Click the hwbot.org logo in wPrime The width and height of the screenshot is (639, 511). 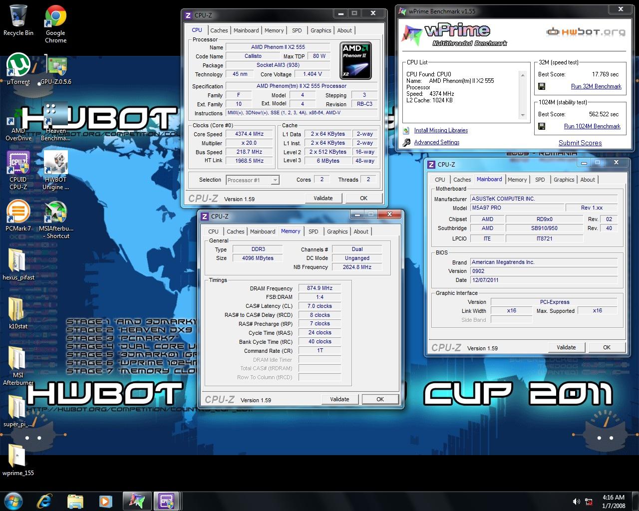(586, 32)
